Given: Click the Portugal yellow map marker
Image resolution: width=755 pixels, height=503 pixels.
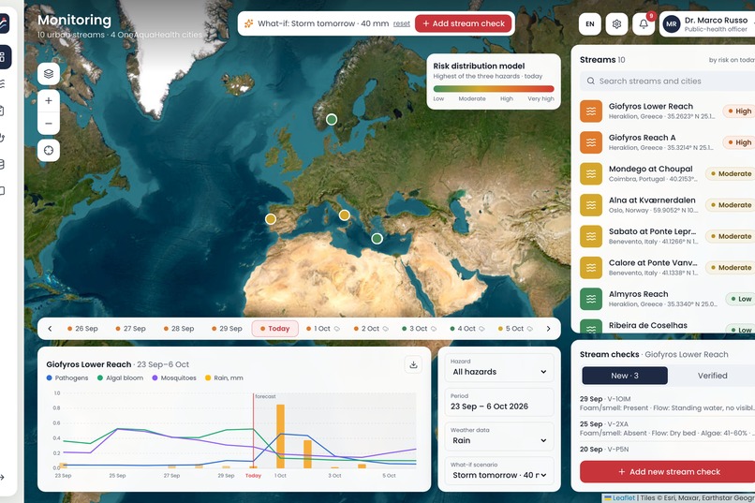Looking at the screenshot, I should click(x=271, y=219).
